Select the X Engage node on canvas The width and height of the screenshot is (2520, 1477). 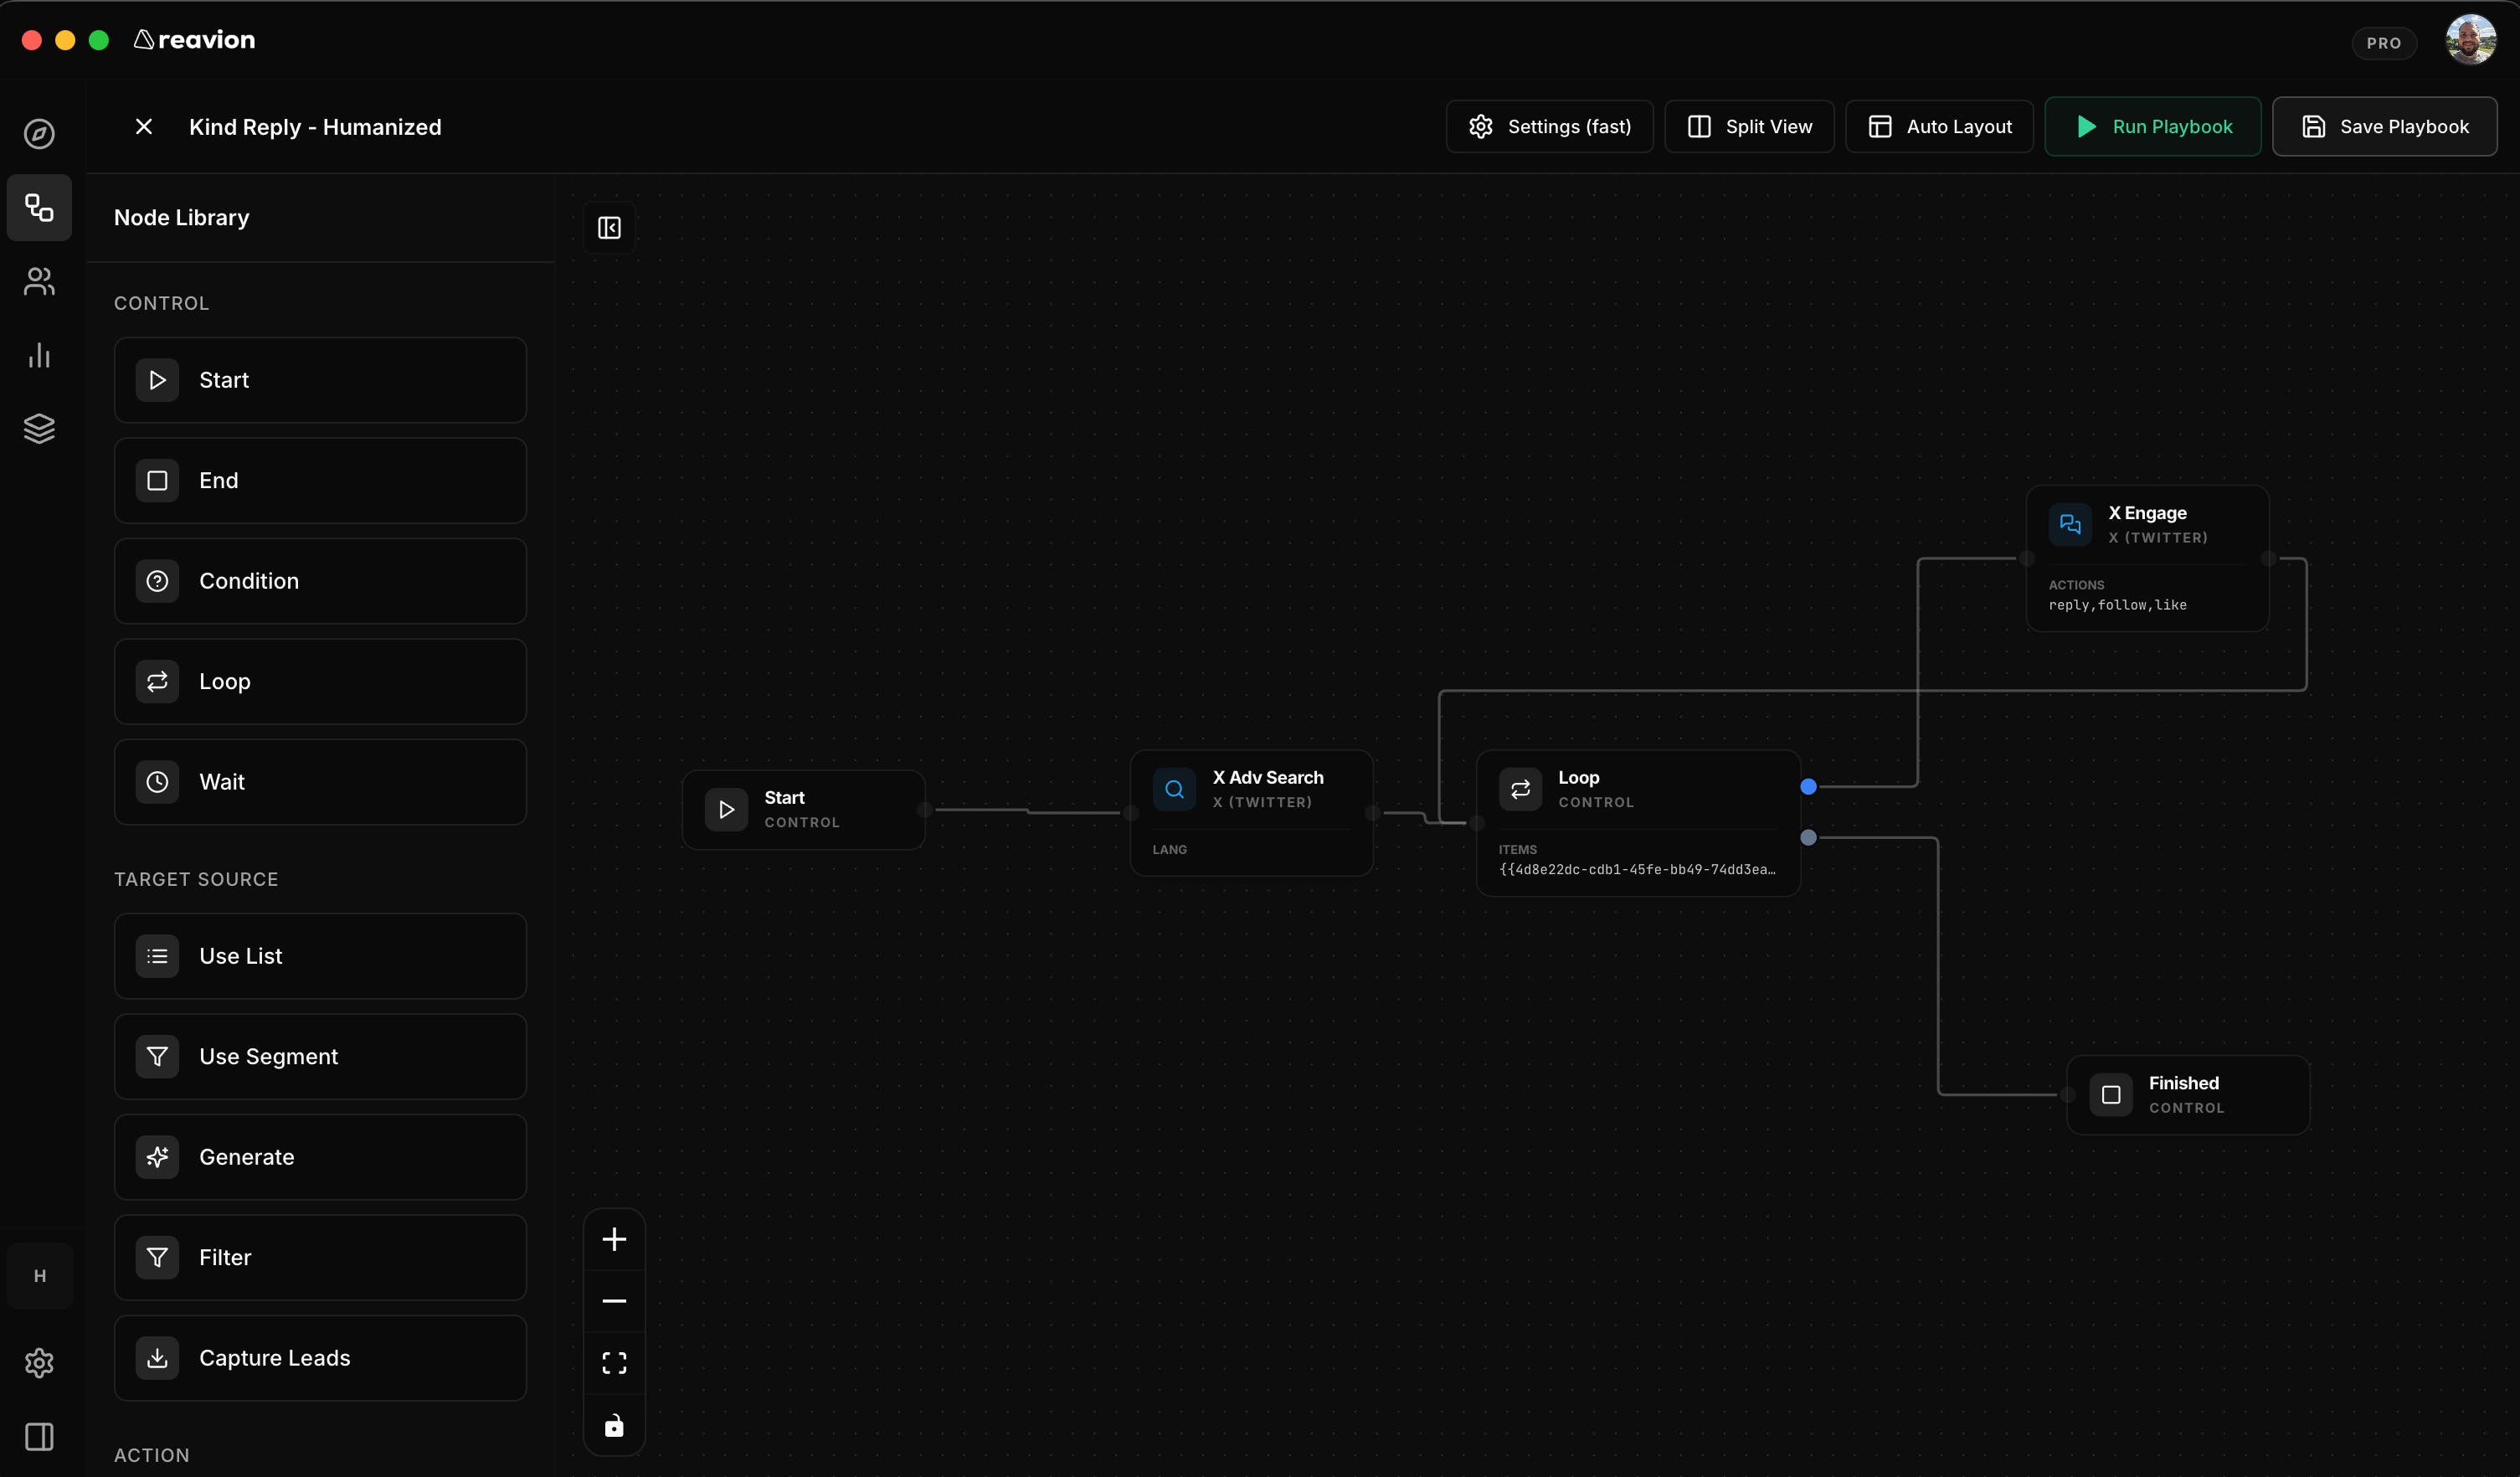pyautogui.click(x=2147, y=557)
